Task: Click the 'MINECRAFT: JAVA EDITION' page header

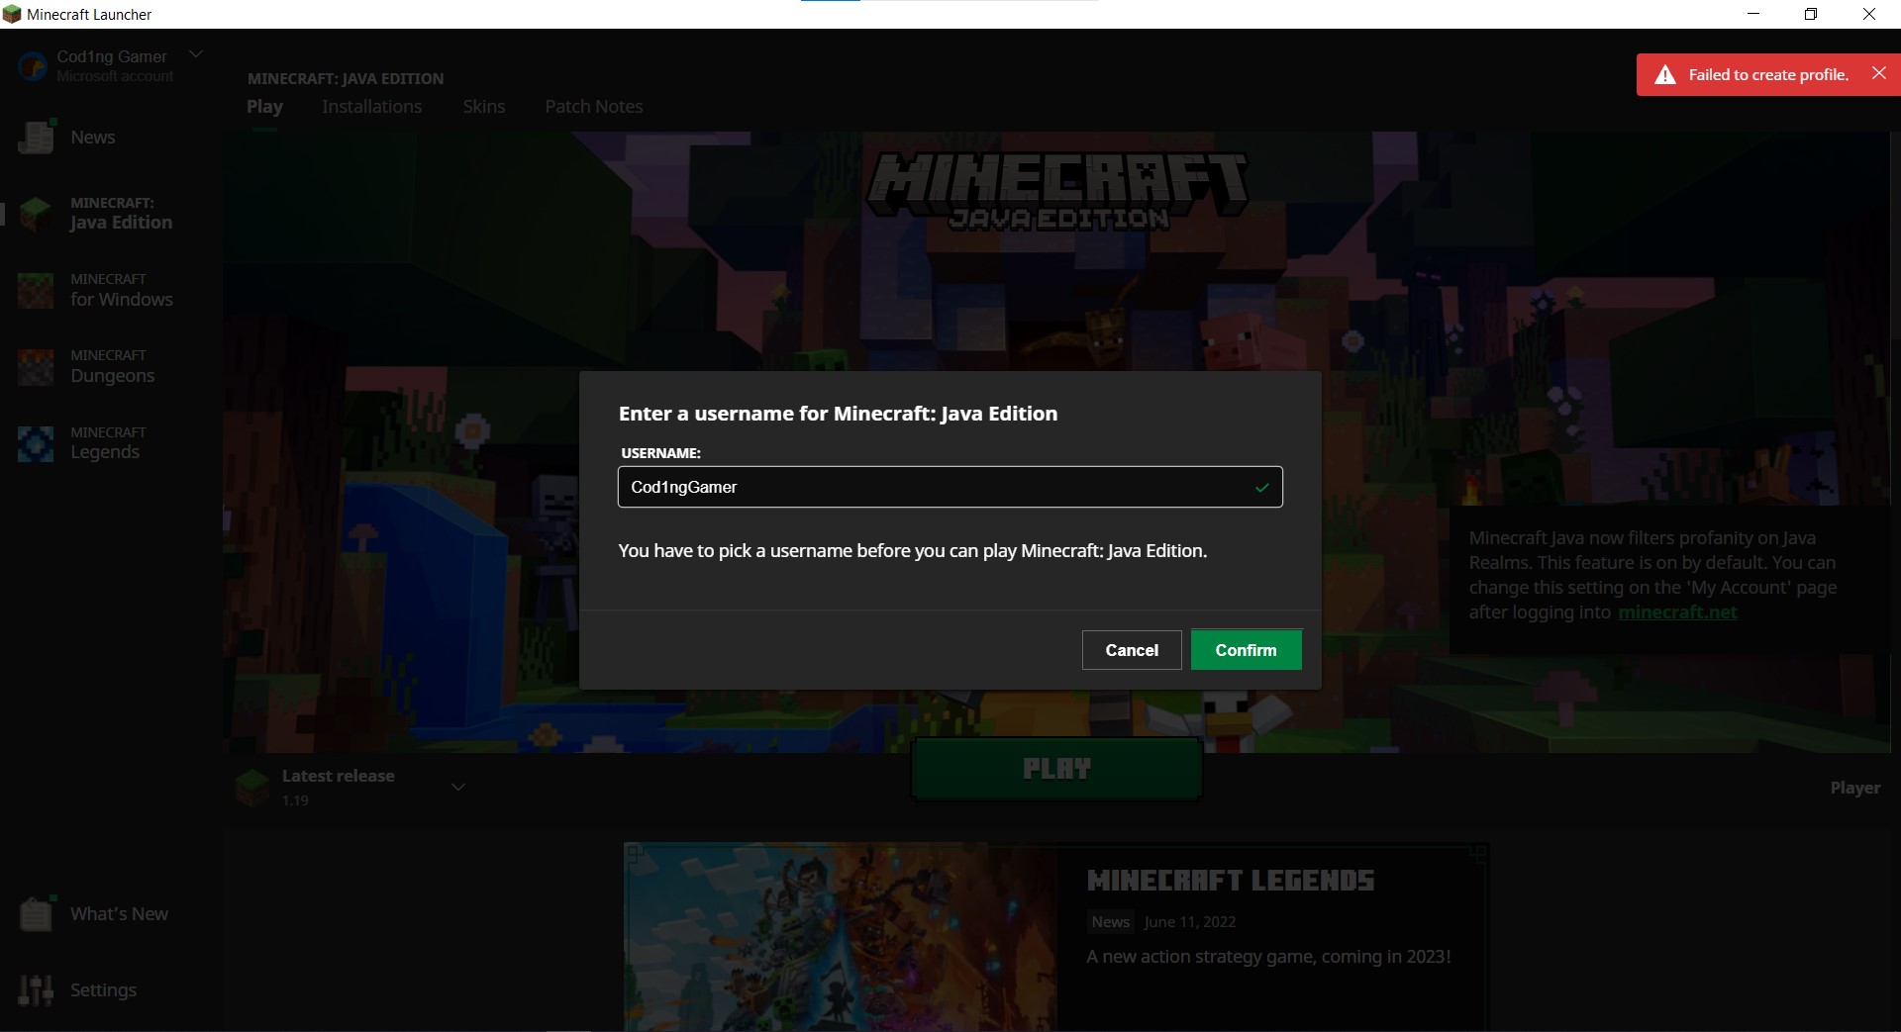Action: (346, 78)
